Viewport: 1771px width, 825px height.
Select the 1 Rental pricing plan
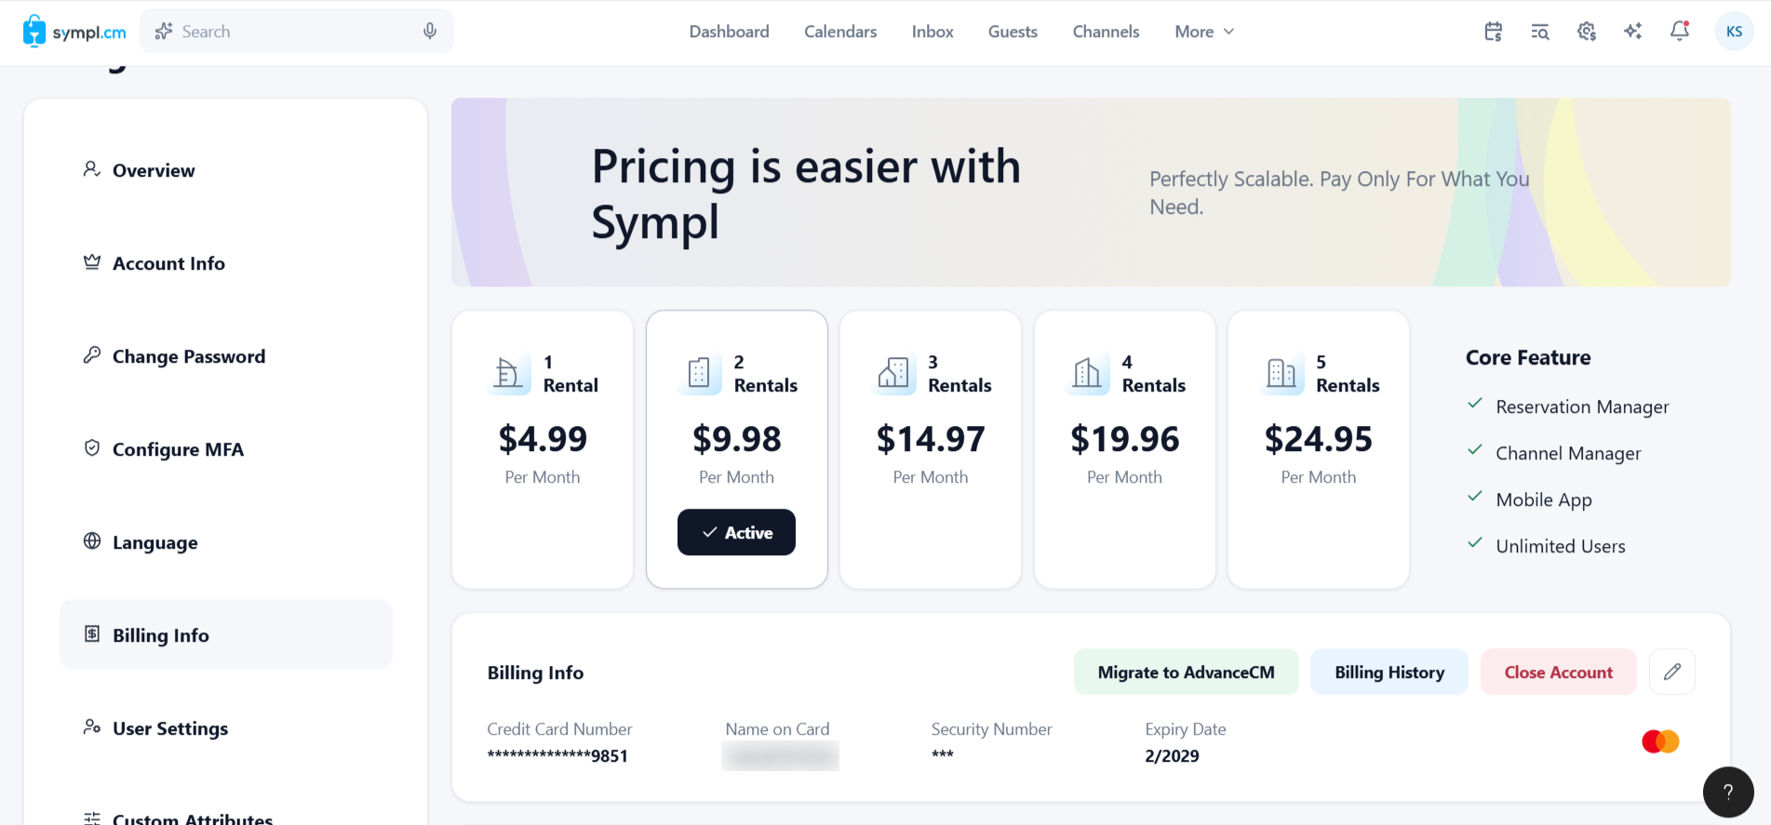coord(543,449)
